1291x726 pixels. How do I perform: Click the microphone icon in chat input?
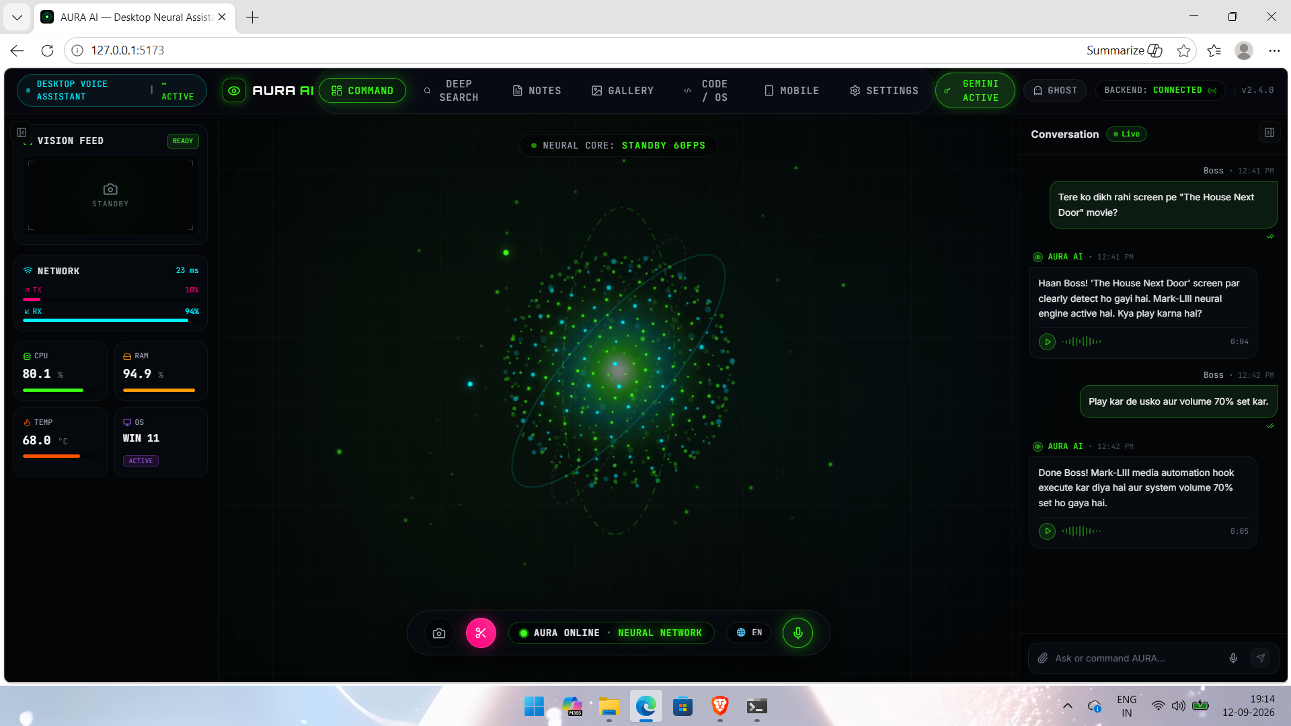pos(1233,658)
